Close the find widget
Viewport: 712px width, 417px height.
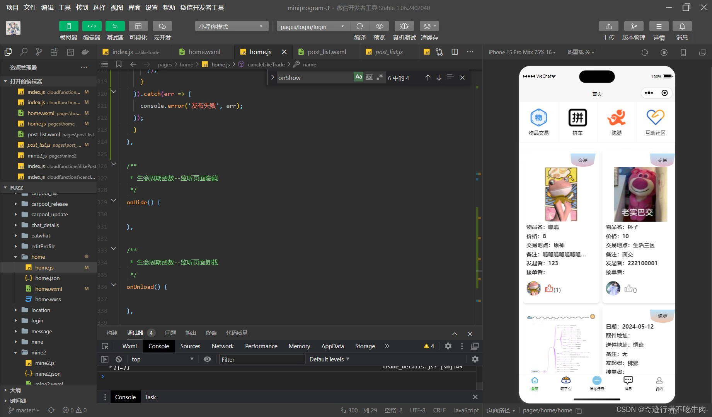point(462,78)
